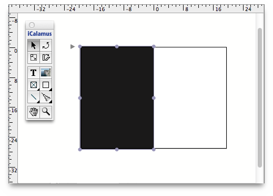Screen dimensions: 273x196
Task: Activate the Text frame tool
Action: pyautogui.click(x=34, y=73)
